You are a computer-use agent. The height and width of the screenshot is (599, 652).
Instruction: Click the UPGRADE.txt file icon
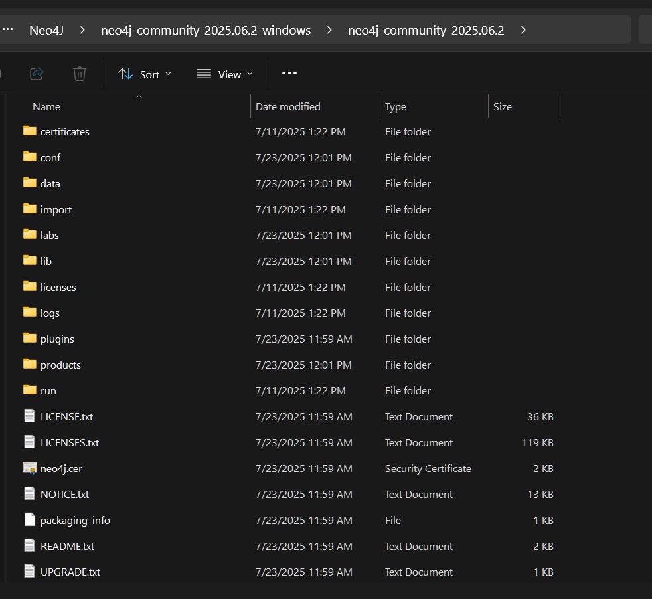pos(29,572)
